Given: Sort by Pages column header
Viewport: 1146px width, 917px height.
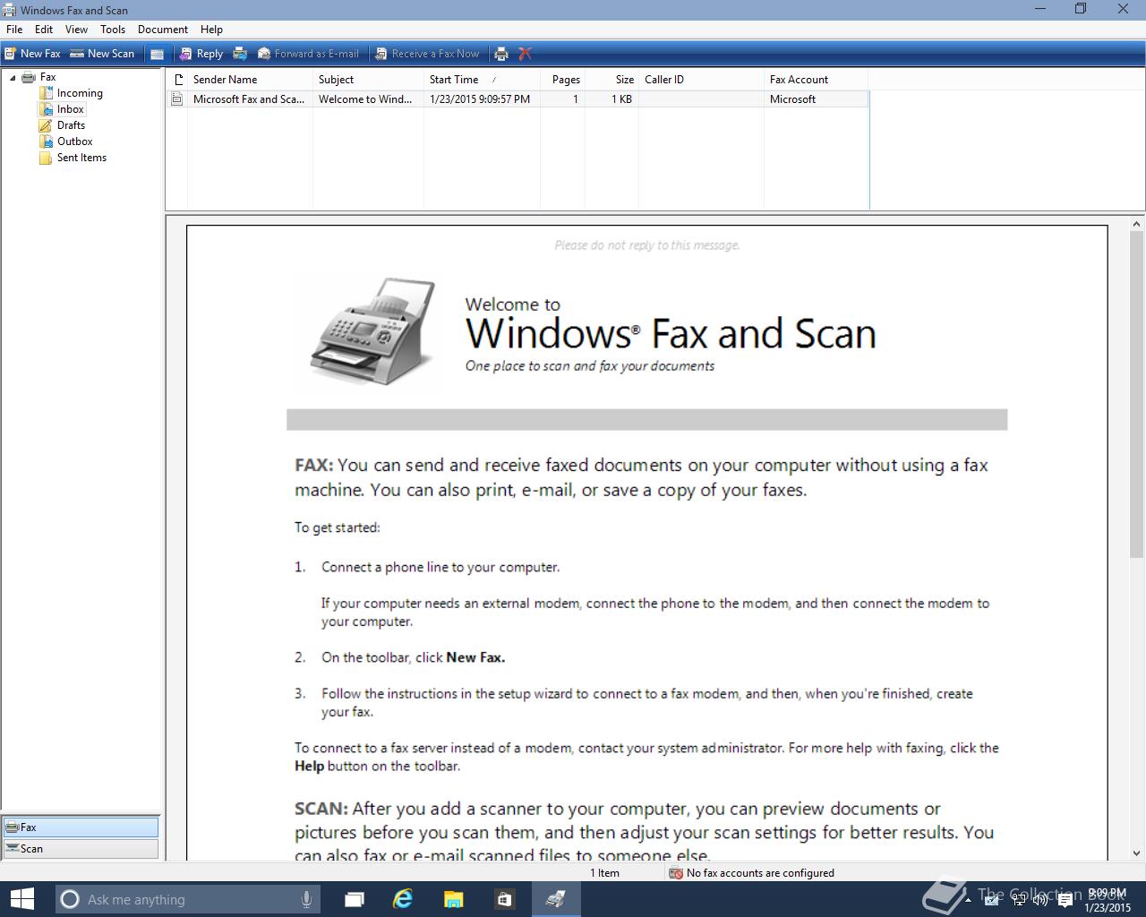Looking at the screenshot, I should (x=562, y=80).
